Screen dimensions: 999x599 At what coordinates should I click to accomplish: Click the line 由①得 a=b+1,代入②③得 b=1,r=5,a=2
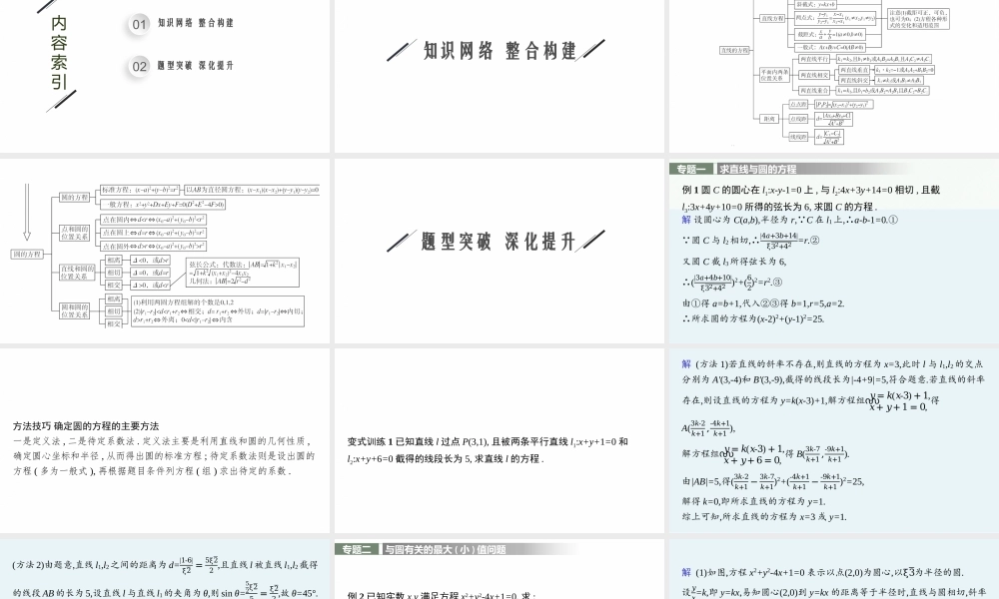coord(763,303)
